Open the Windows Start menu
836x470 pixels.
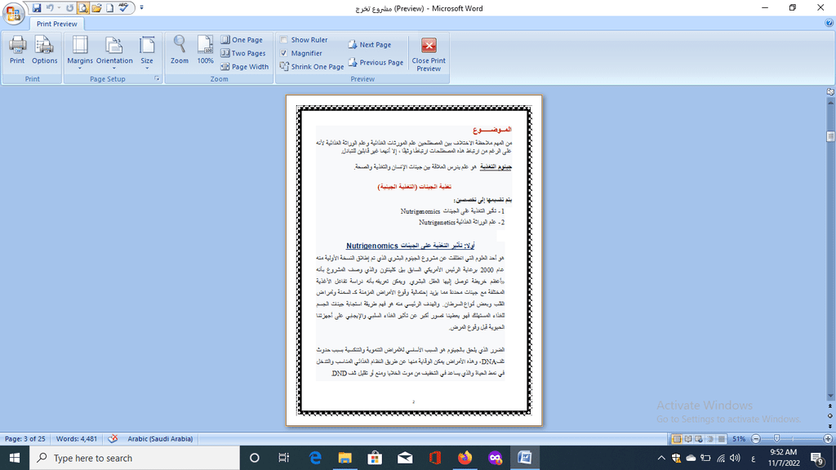15,458
